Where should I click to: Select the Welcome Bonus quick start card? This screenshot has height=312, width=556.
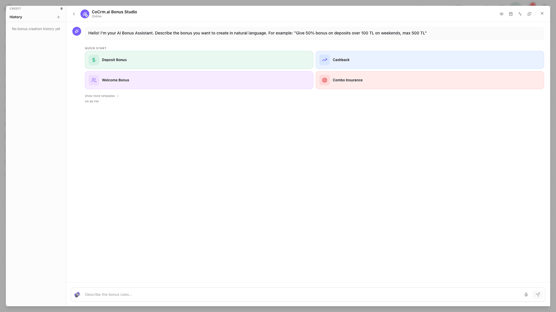coord(199,80)
